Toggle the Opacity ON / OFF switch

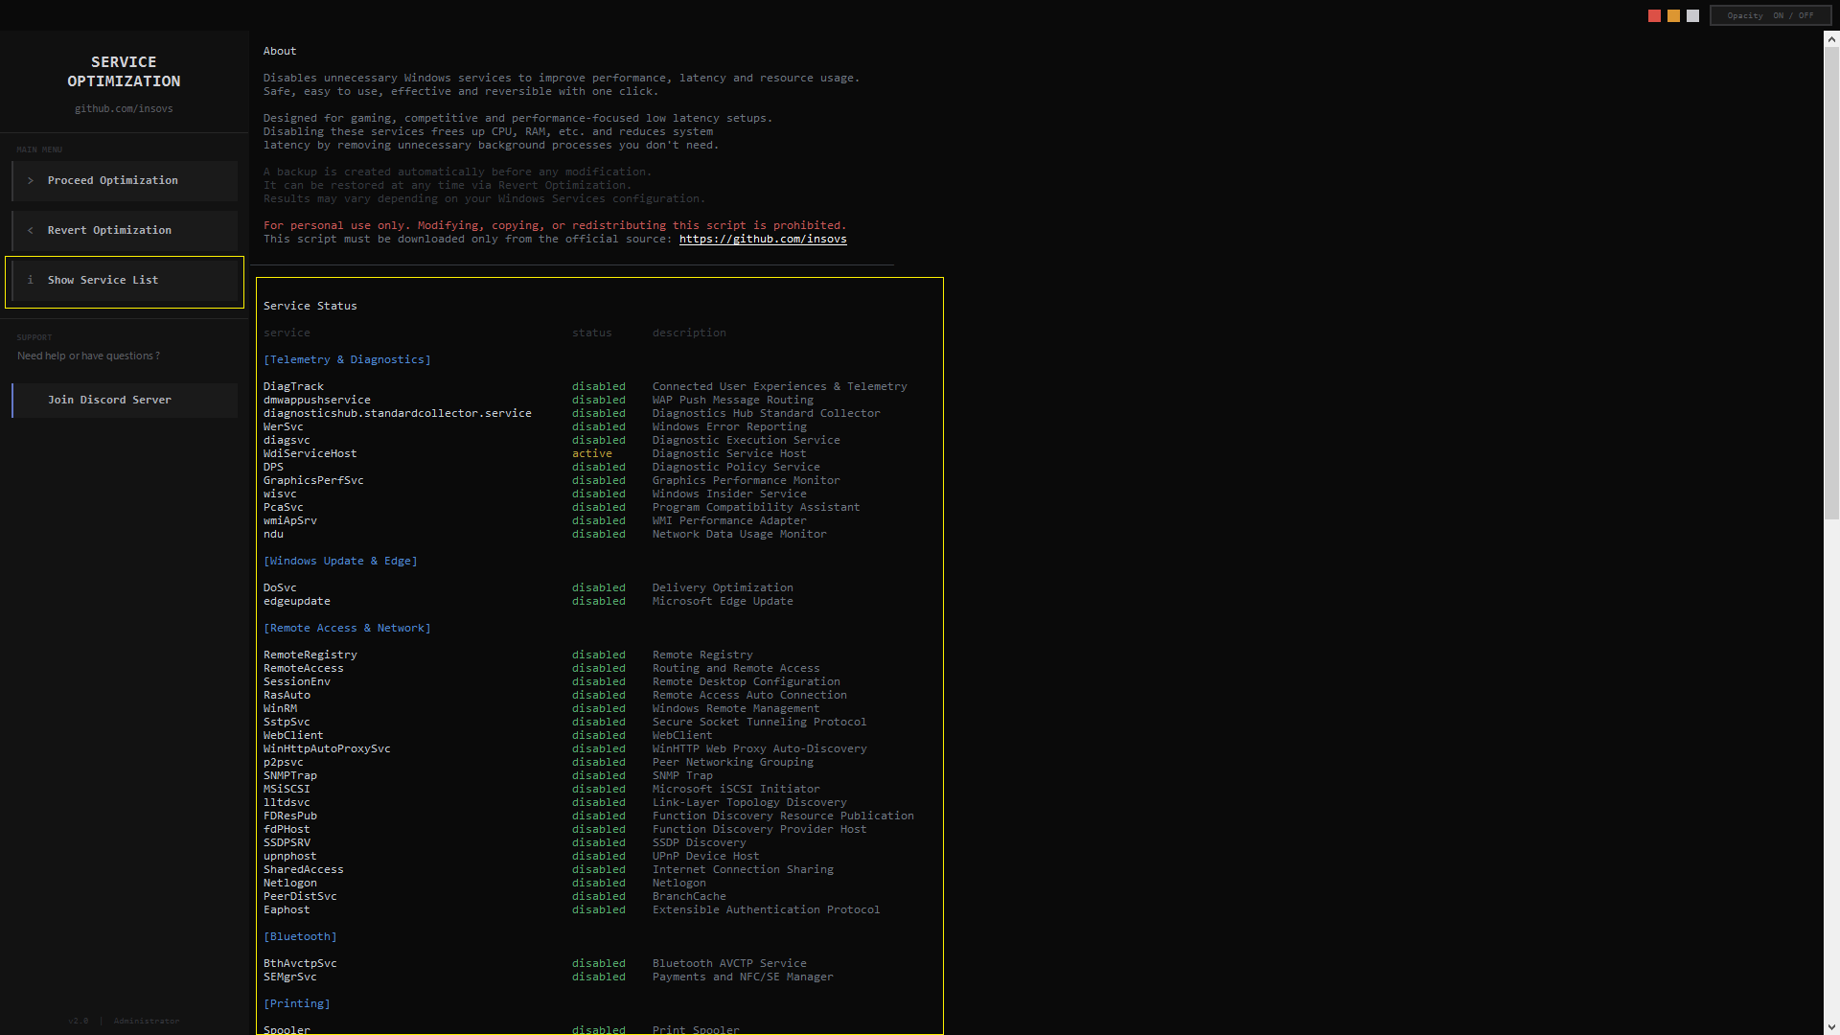[x=1770, y=16]
